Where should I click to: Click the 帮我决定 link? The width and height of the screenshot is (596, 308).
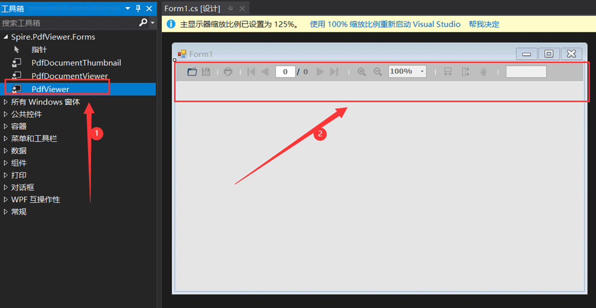(x=484, y=24)
